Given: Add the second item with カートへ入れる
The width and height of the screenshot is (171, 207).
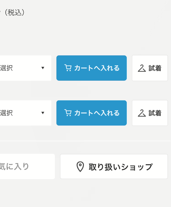Looking at the screenshot, I should [91, 113].
